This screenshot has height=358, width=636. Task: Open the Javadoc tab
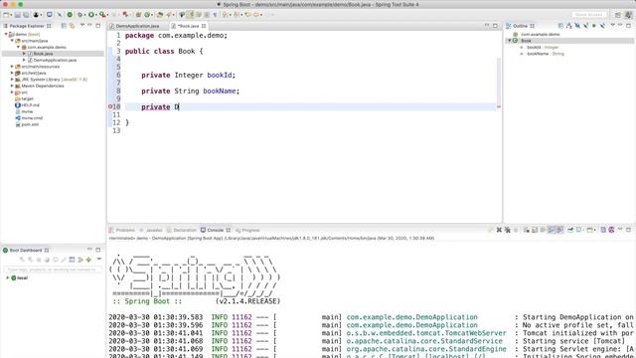pyautogui.click(x=151, y=230)
